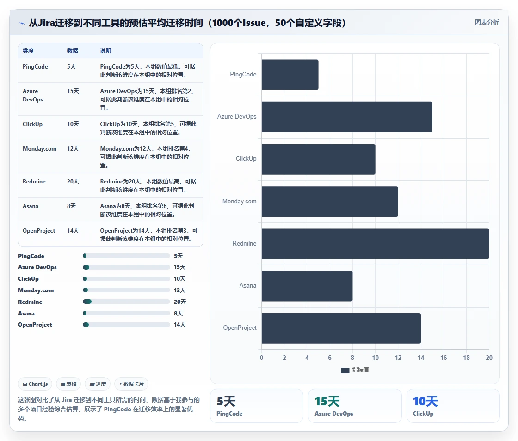Click the ClickUp cell in the table
The height and width of the screenshot is (441, 518).
[32, 124]
